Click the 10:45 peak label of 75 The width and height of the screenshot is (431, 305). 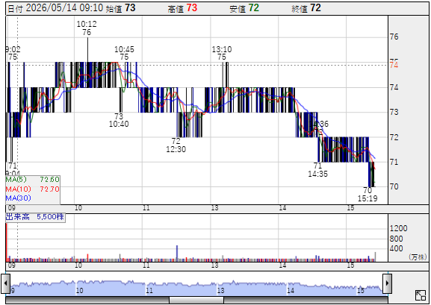click(x=124, y=53)
